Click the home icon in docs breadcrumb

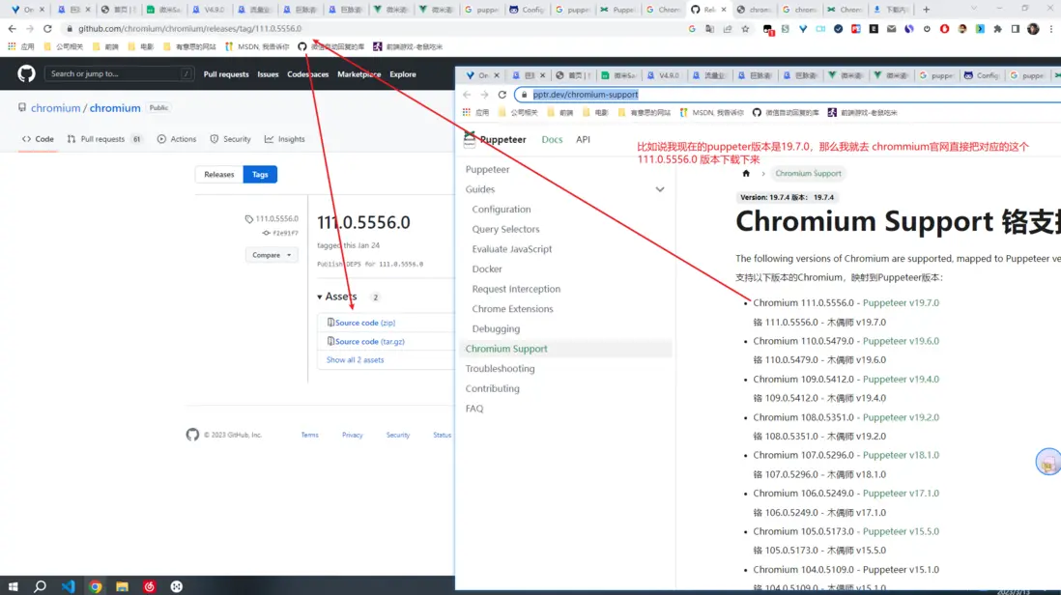click(746, 174)
